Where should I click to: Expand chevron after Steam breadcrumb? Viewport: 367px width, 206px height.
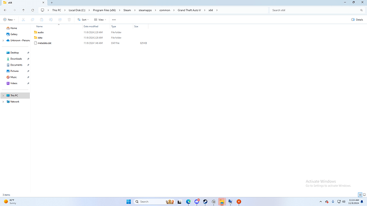coord(135,10)
